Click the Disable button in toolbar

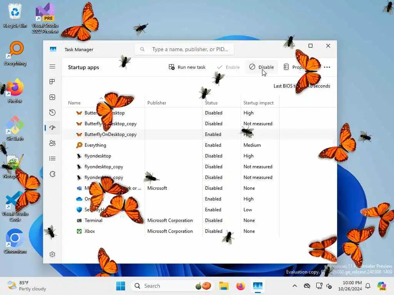pos(261,67)
